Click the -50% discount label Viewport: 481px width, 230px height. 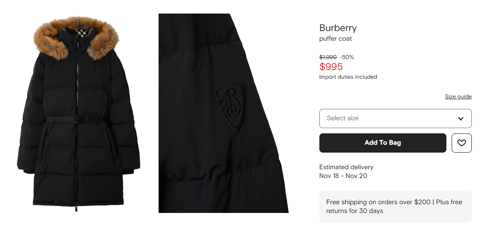[347, 57]
